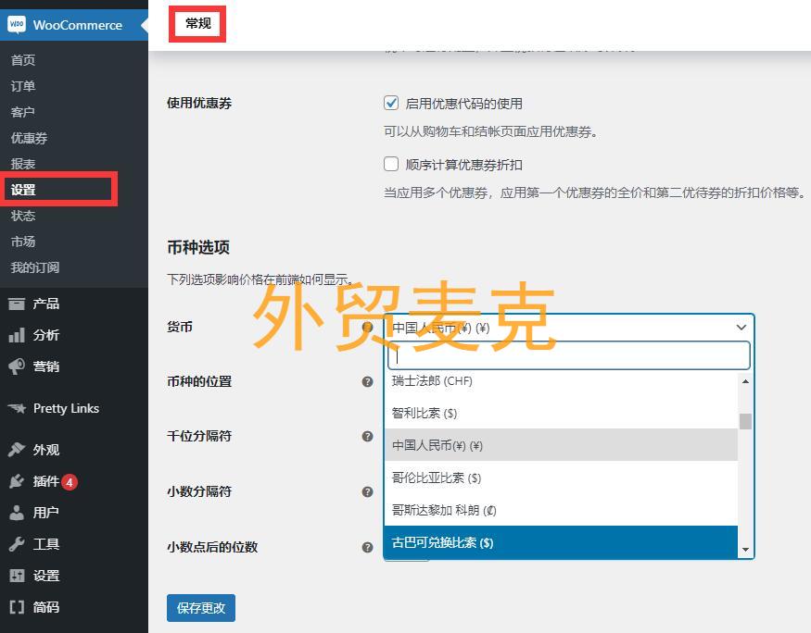This screenshot has height=633, width=811.
Task: Open 订单 in WooCommerce submenu
Action: [23, 86]
